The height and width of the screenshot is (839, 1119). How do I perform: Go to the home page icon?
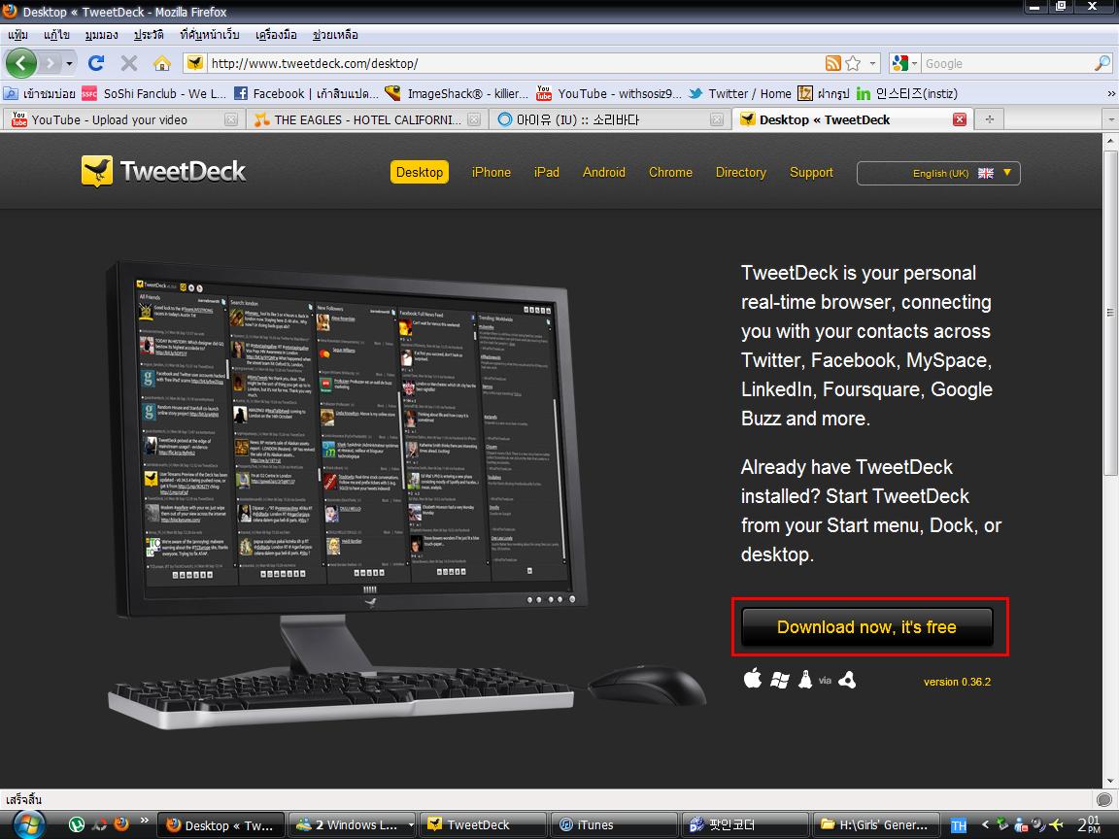click(x=162, y=63)
